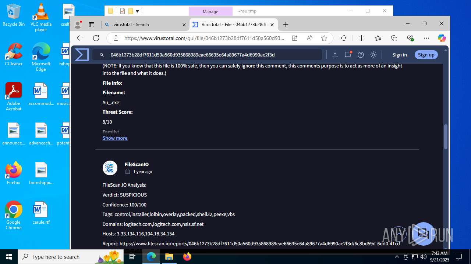This screenshot has width=471, height=264.
Task: Close the virustotal - Search tab
Action: 184,25
